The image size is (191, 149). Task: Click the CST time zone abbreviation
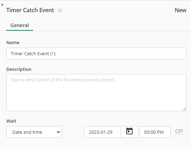[179, 131]
